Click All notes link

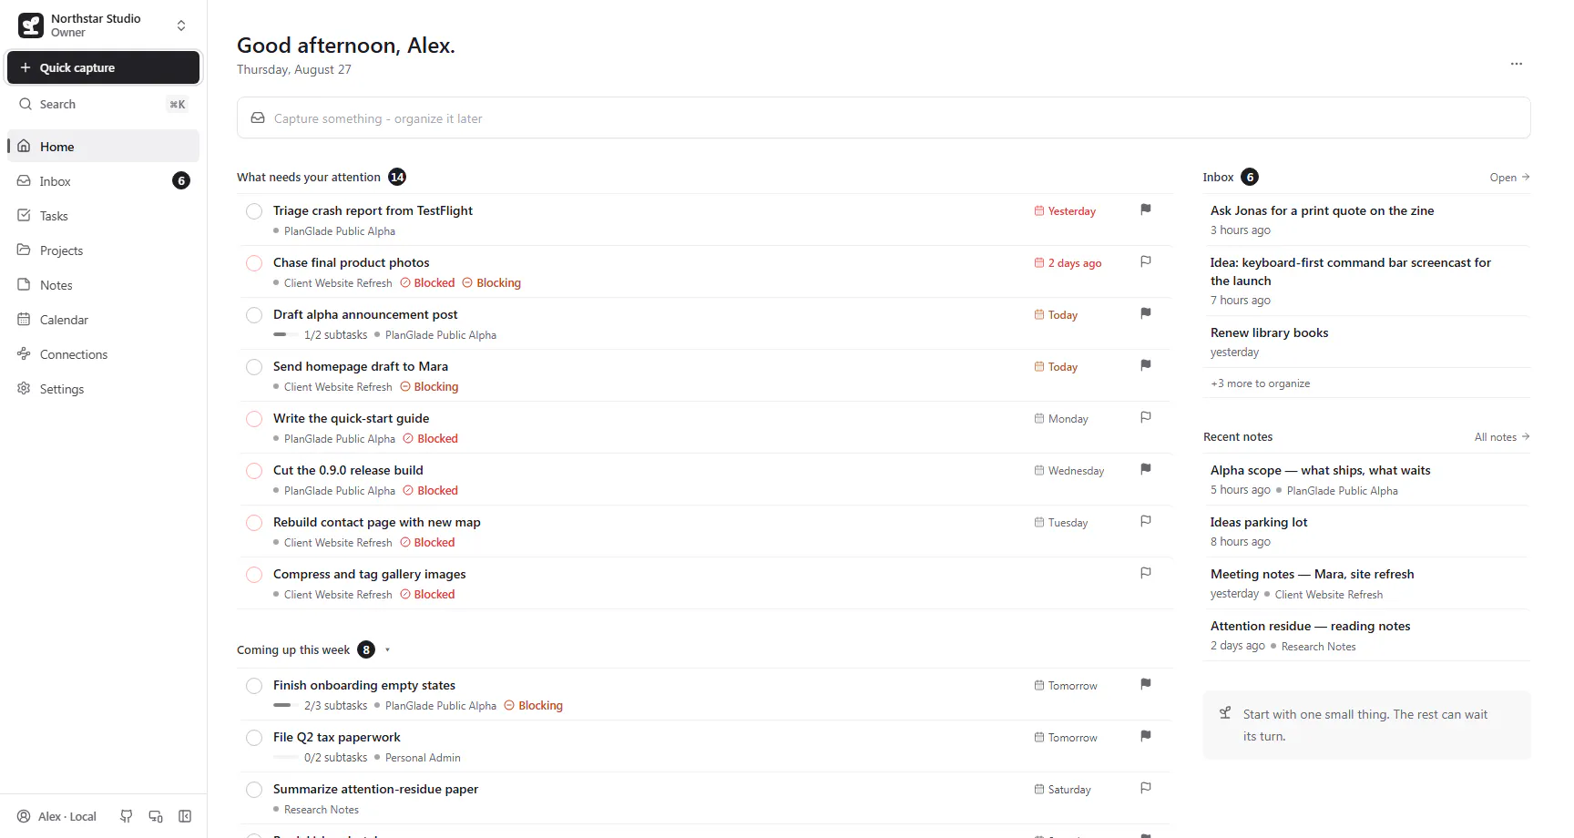(x=1502, y=437)
